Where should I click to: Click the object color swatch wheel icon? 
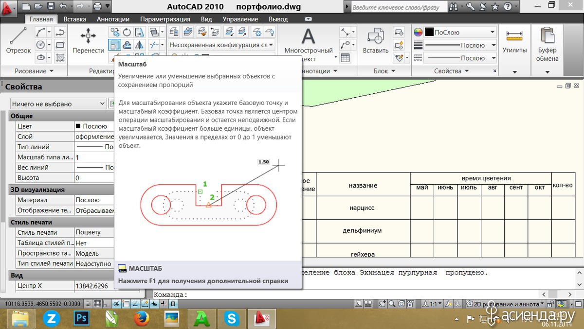pos(418,32)
